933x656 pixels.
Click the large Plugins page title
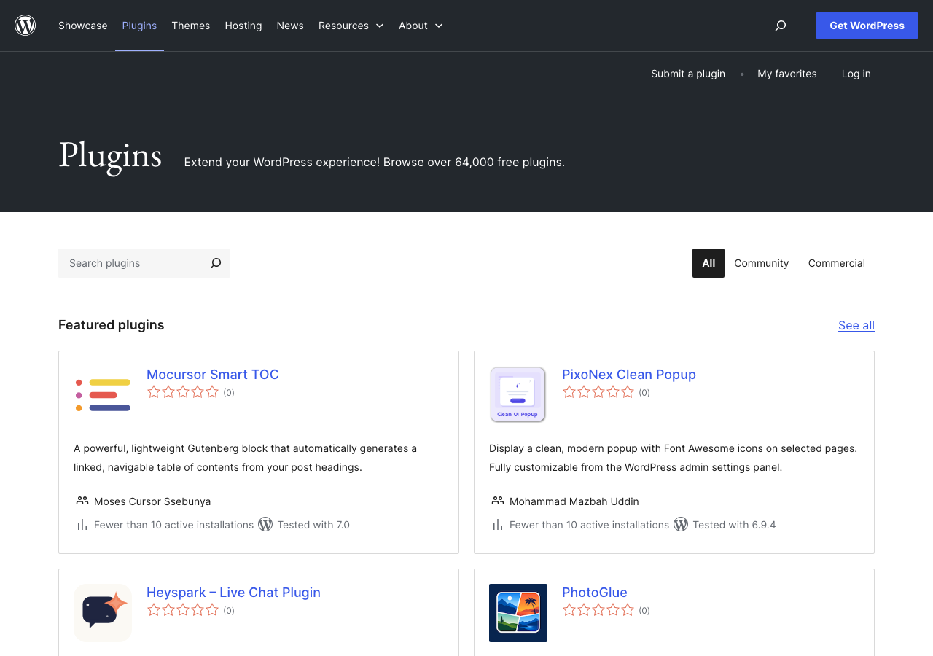(x=110, y=156)
